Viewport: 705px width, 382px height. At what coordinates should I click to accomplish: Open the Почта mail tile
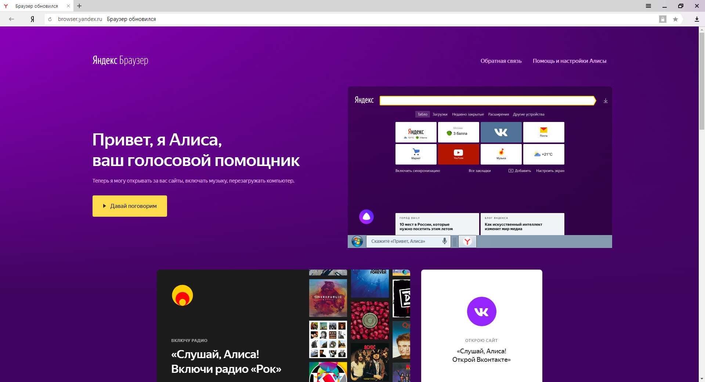[544, 132]
